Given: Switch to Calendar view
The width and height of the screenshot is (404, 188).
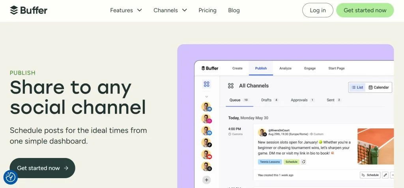Looking at the screenshot, I should coord(379,87).
